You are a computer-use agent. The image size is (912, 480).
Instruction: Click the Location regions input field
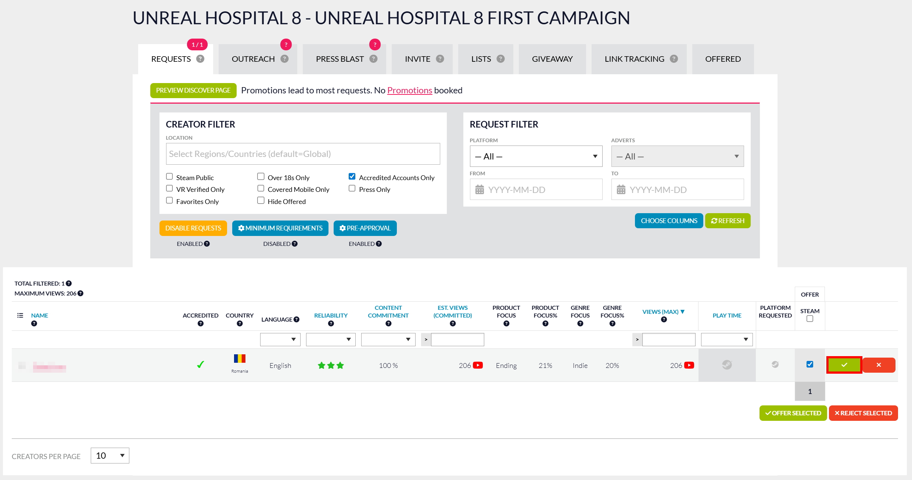(303, 154)
